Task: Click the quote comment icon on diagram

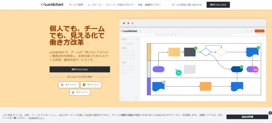Action: tap(164, 82)
